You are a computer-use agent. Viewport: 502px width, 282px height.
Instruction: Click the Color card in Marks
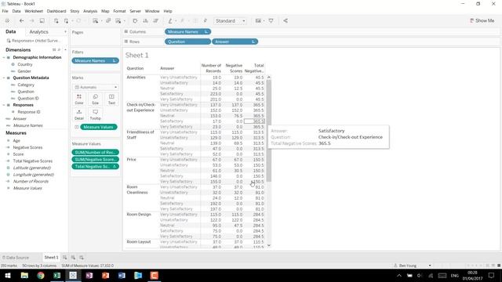point(79,99)
